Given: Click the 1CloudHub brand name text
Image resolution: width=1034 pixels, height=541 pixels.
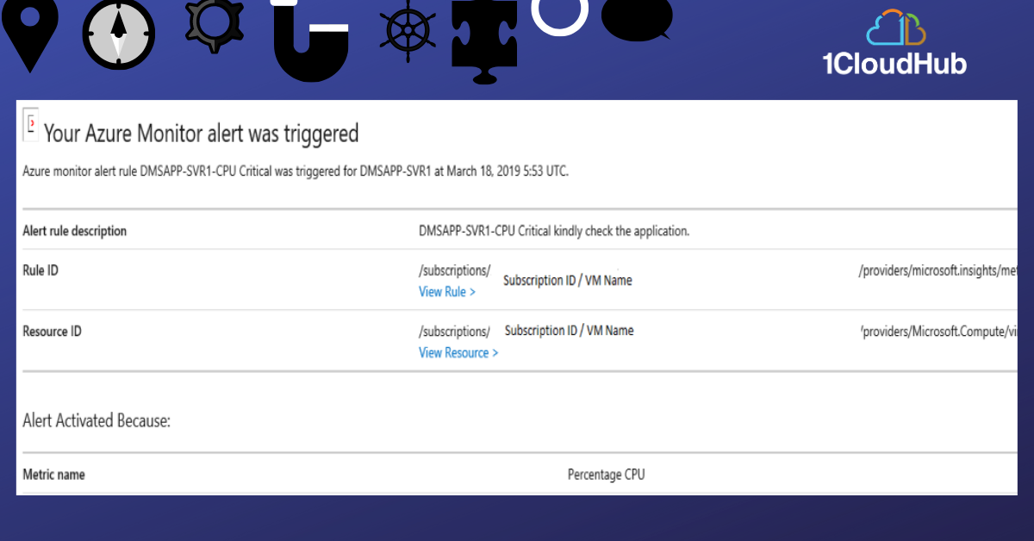Looking at the screenshot, I should click(x=895, y=64).
